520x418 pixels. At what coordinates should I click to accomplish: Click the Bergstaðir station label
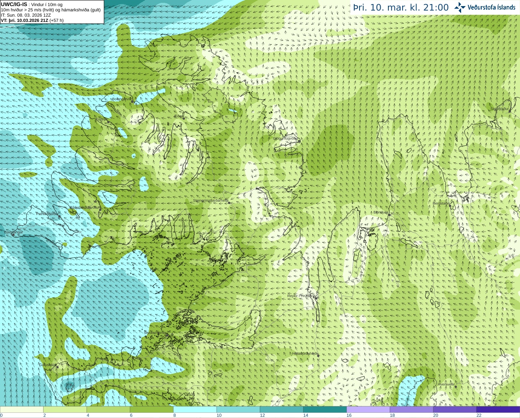pyautogui.click(x=441, y=203)
